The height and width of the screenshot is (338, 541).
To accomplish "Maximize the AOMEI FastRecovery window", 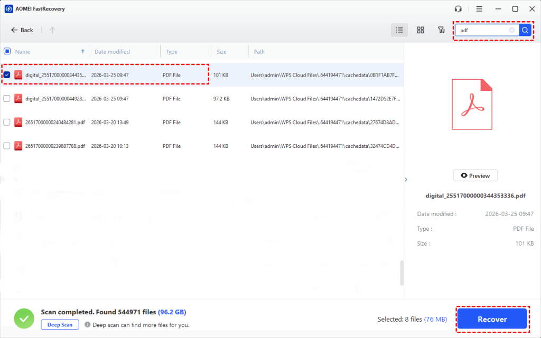I will coord(515,9).
